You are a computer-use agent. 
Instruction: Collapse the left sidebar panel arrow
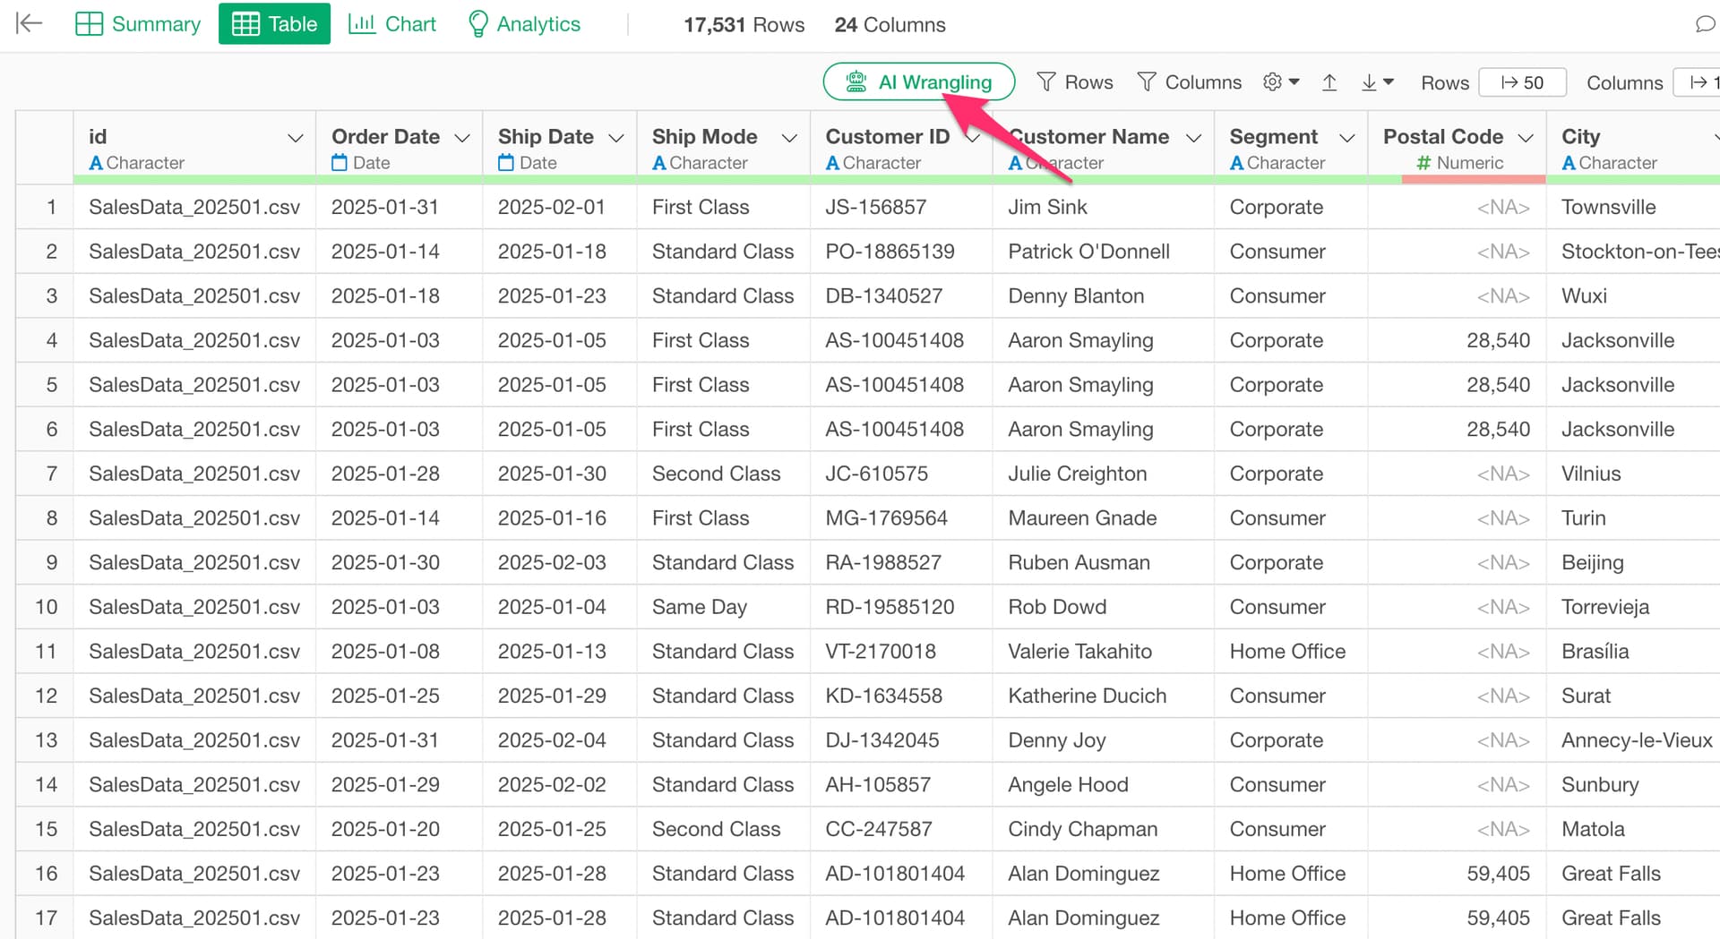point(30,23)
